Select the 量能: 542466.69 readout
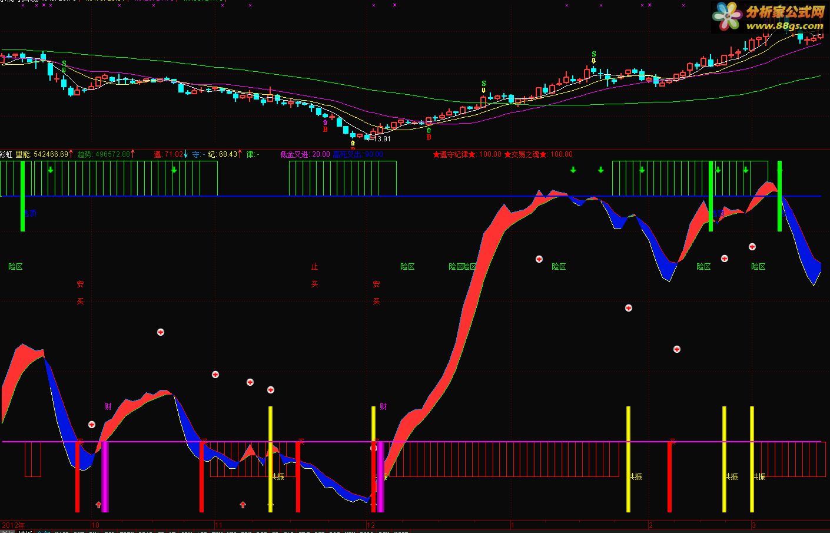The width and height of the screenshot is (830, 533). point(42,154)
